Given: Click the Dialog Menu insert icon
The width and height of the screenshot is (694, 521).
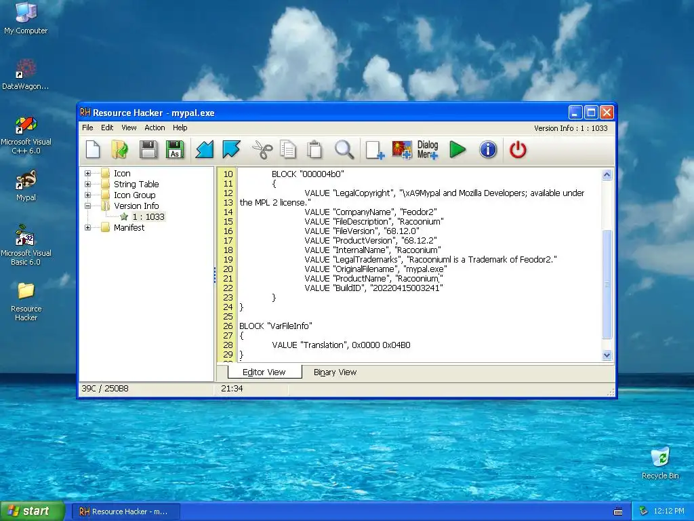Looking at the screenshot, I should (x=428, y=150).
